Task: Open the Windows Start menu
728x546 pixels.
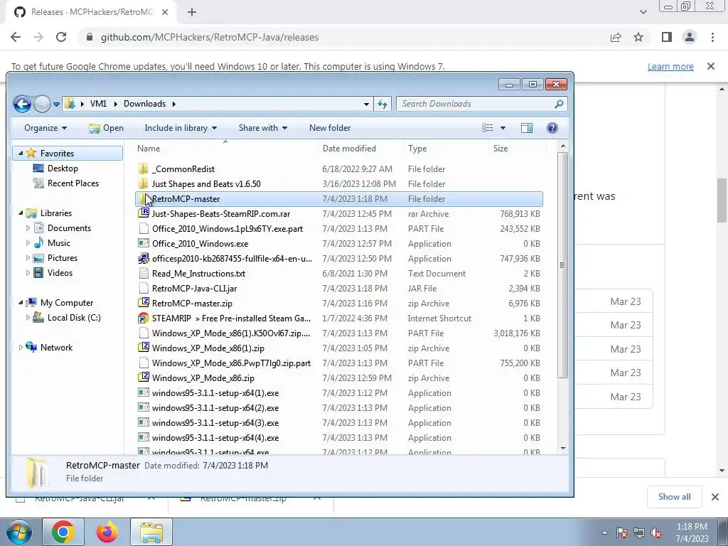Action: pos(18,532)
